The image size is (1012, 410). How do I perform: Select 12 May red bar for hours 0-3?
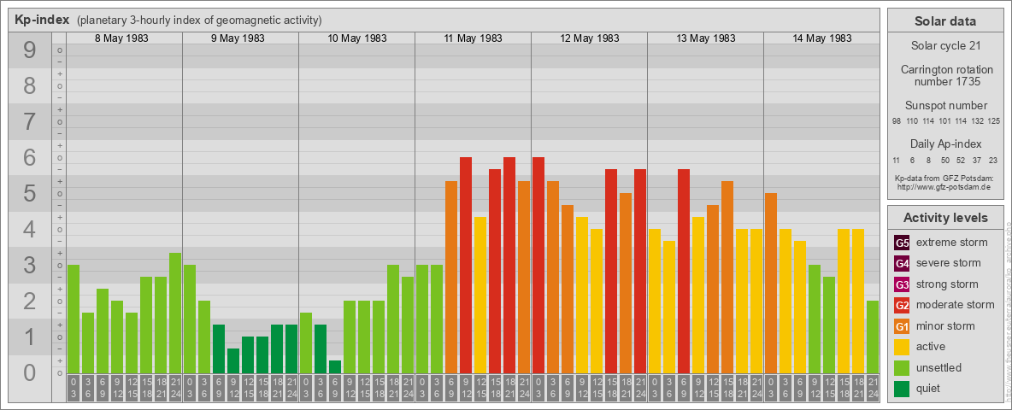[538, 266]
